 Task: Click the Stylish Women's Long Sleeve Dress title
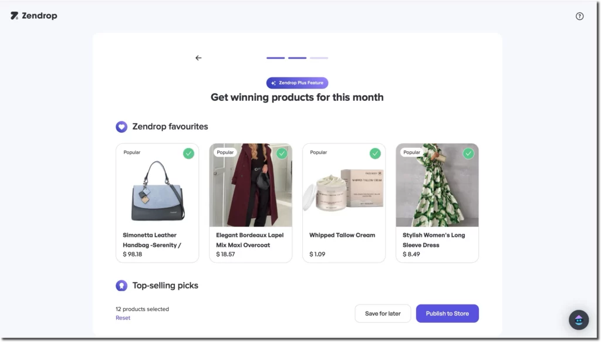(x=434, y=240)
